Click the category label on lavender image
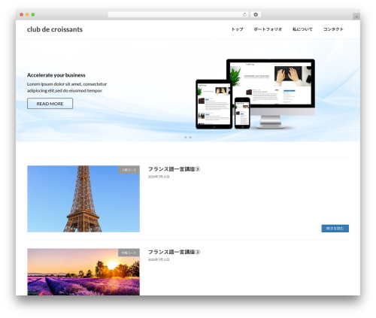376x318 pixels. [129, 253]
